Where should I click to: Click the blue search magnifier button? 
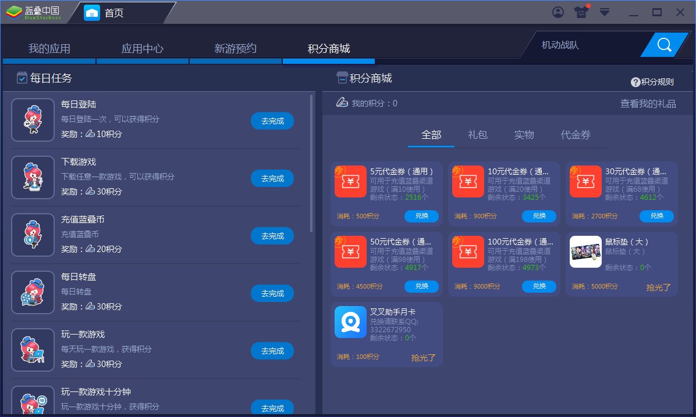click(x=664, y=45)
